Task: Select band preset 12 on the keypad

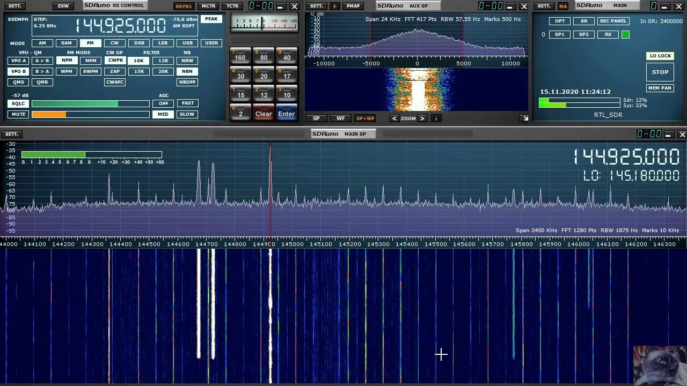Action: pos(264,93)
